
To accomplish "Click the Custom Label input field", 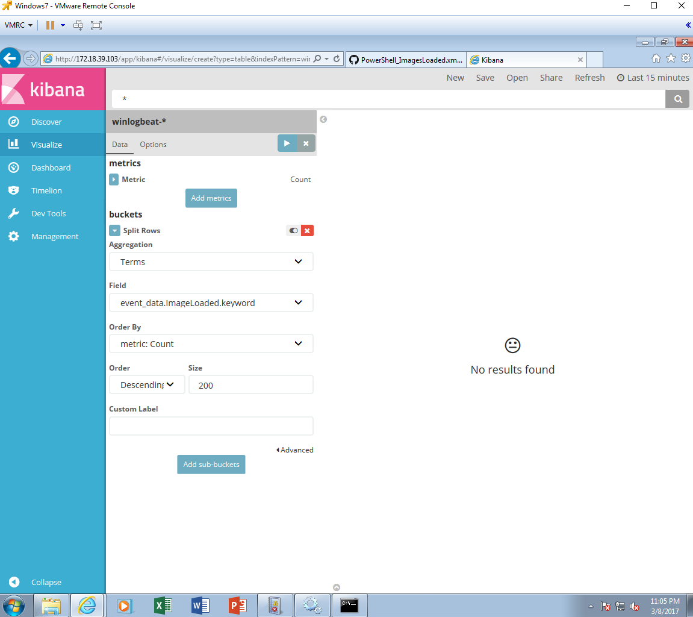I will point(211,426).
